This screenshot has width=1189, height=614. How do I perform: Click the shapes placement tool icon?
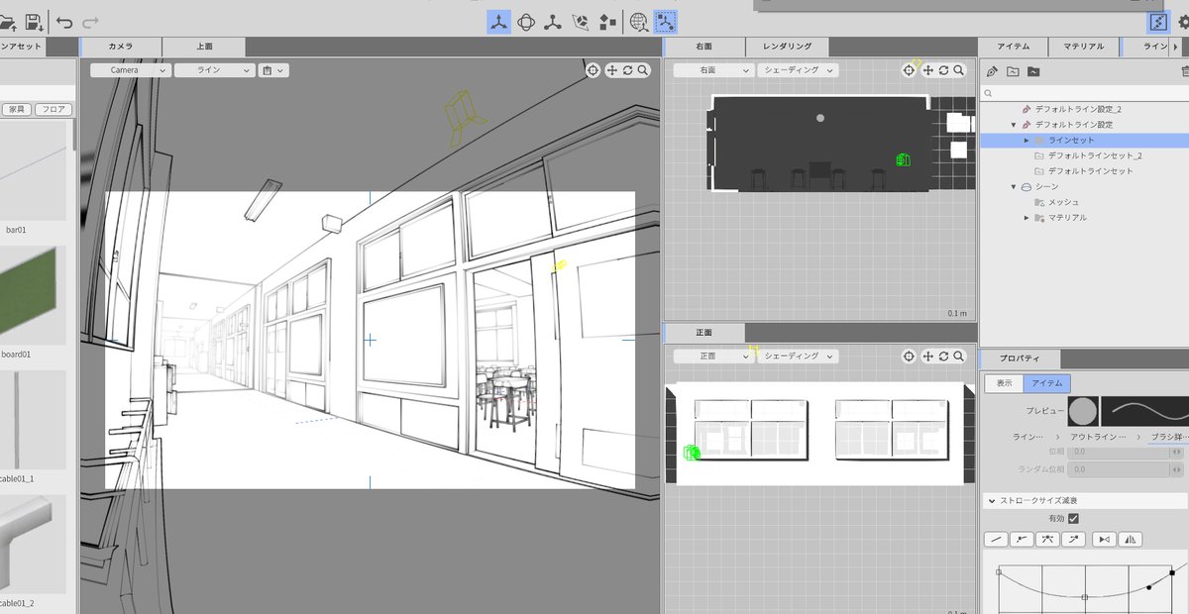point(607,21)
